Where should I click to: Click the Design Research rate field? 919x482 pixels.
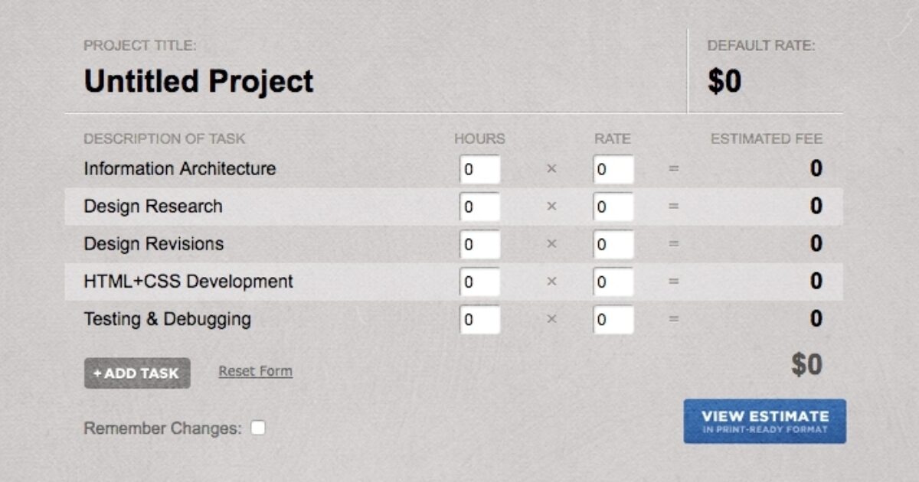(x=613, y=206)
